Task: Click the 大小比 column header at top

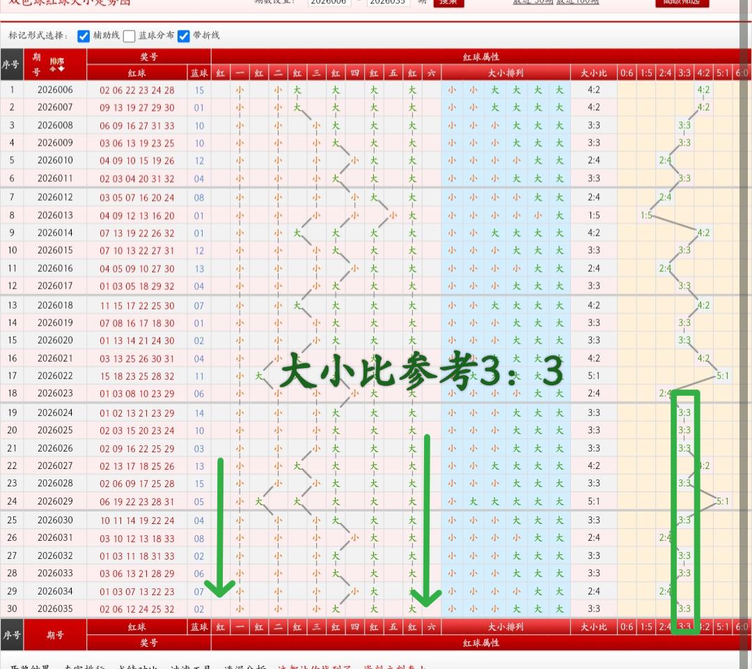Action: coord(593,72)
